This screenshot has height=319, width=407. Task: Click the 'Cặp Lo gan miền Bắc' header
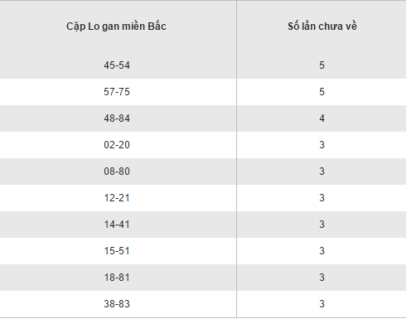[116, 27]
